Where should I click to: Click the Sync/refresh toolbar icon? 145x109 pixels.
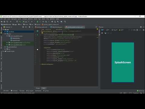(x=7, y=21)
